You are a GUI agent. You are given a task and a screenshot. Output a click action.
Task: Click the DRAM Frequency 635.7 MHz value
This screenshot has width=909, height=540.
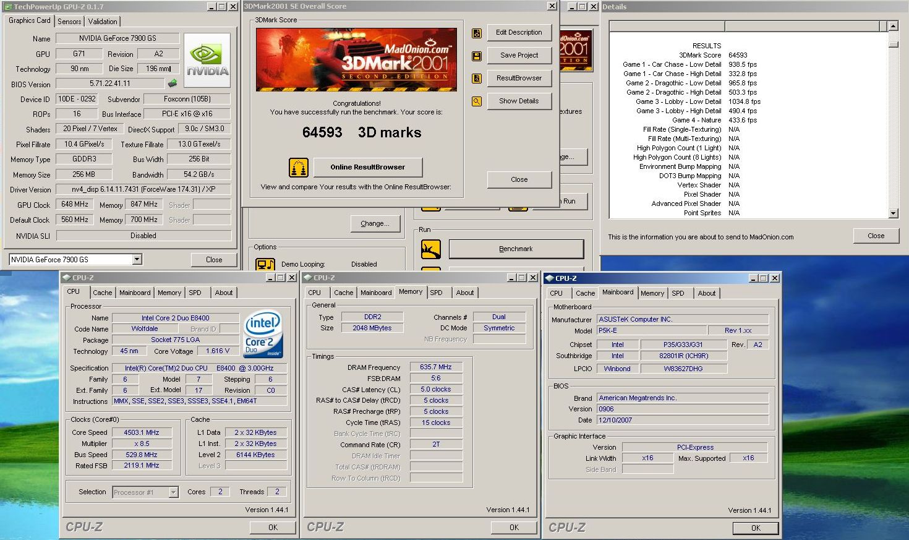tap(436, 367)
